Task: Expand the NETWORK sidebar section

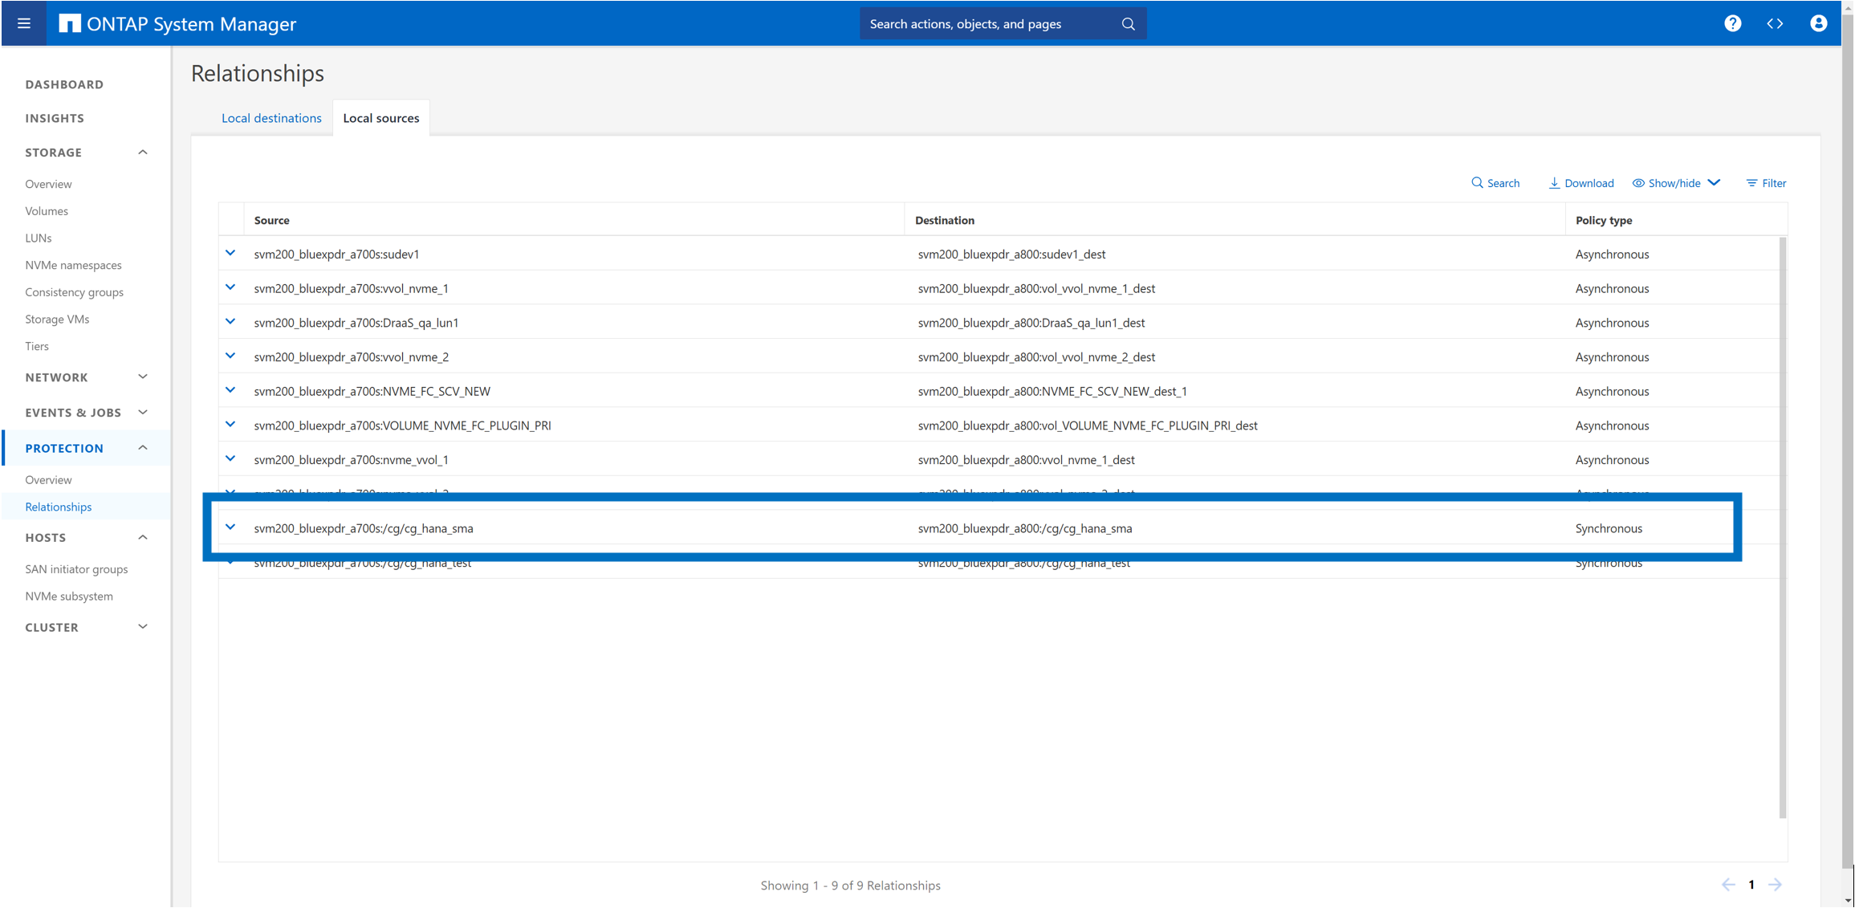Action: 143,377
